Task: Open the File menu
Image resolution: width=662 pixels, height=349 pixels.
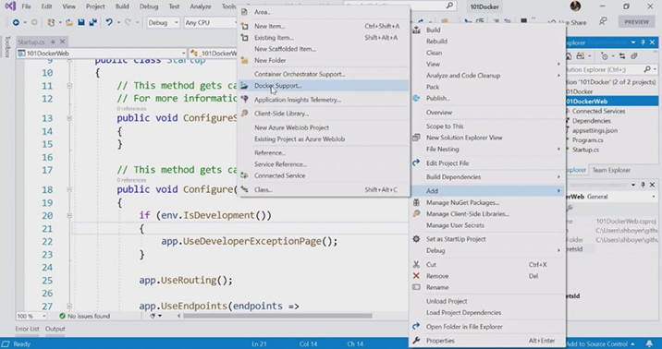Action: [26, 6]
